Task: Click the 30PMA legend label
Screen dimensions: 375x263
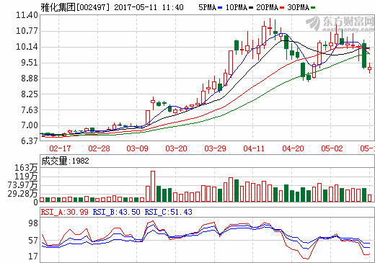Action: (x=299, y=7)
